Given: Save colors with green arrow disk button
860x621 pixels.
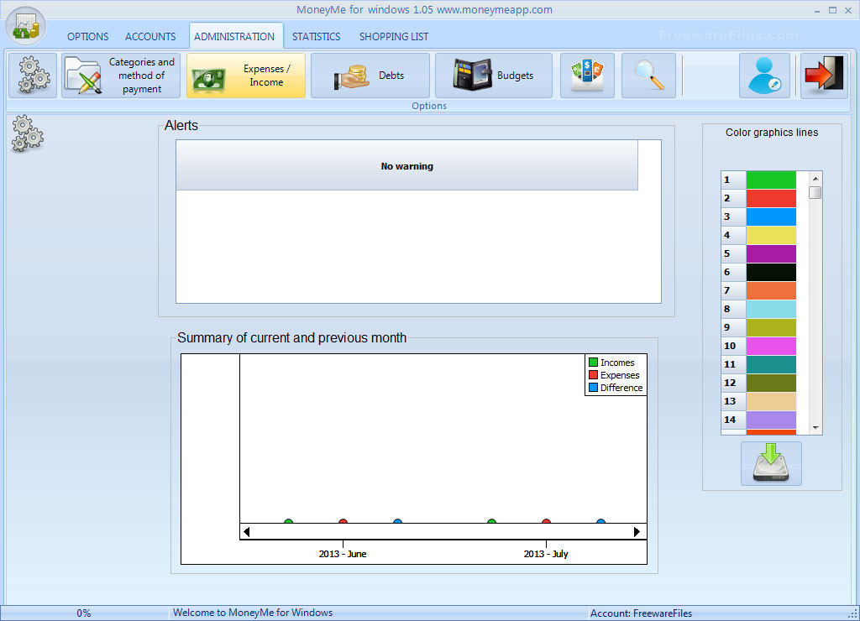Looking at the screenshot, I should [x=771, y=464].
